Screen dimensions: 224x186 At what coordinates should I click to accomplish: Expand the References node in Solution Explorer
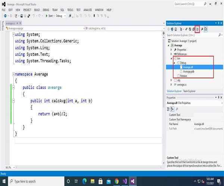171,54
